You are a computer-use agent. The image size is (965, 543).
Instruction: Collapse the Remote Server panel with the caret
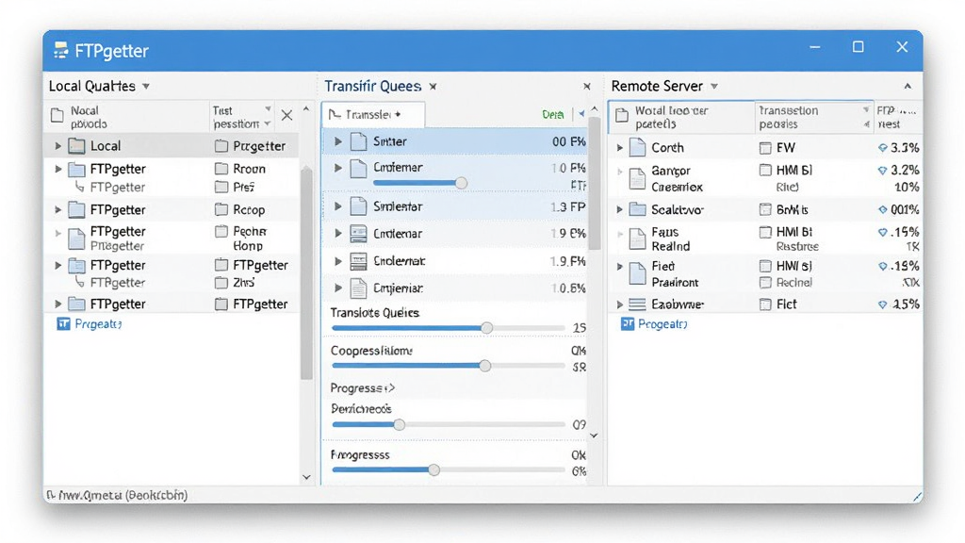[x=908, y=86]
